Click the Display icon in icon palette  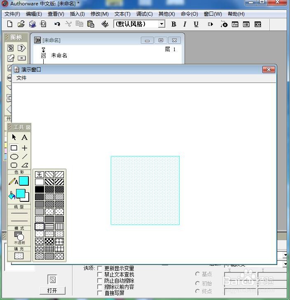point(11,48)
